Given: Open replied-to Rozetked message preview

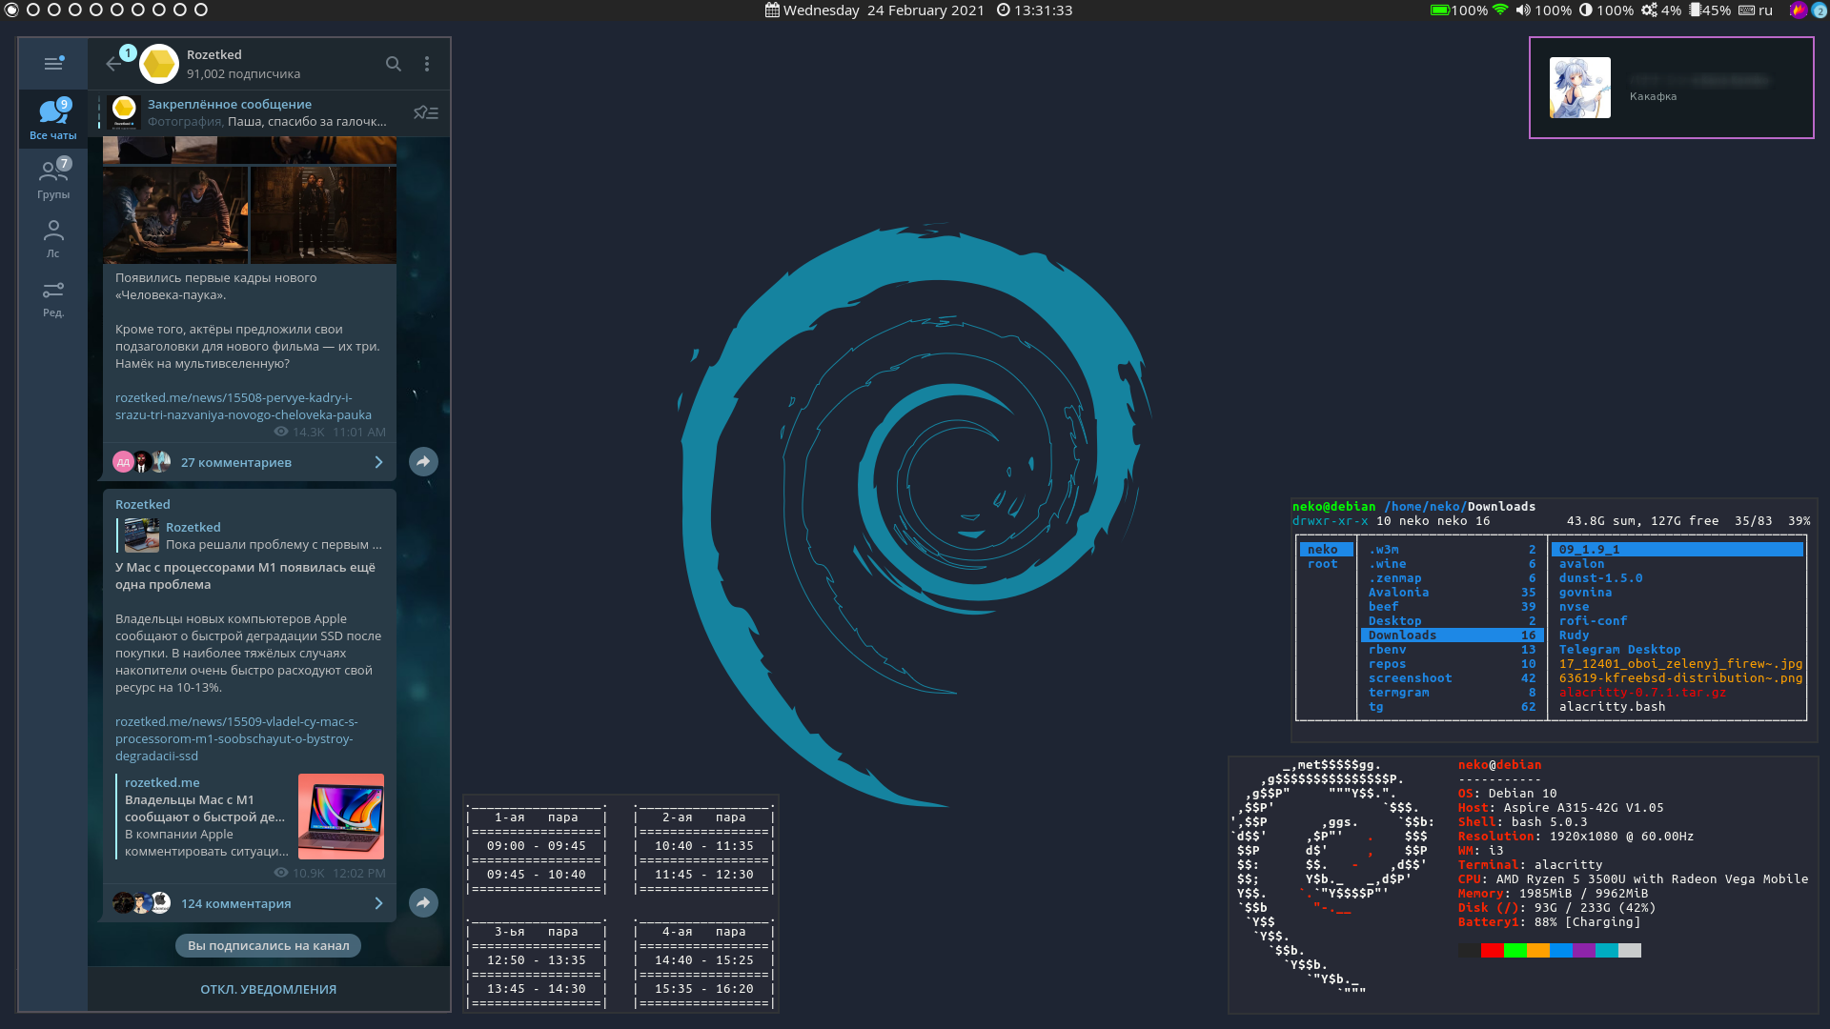Looking at the screenshot, I should click(250, 535).
